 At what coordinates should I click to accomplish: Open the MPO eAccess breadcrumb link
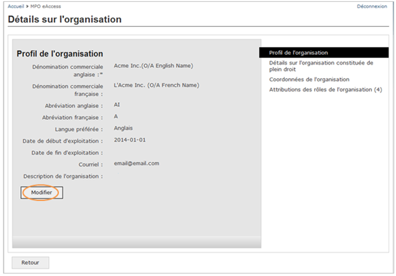pos(46,6)
